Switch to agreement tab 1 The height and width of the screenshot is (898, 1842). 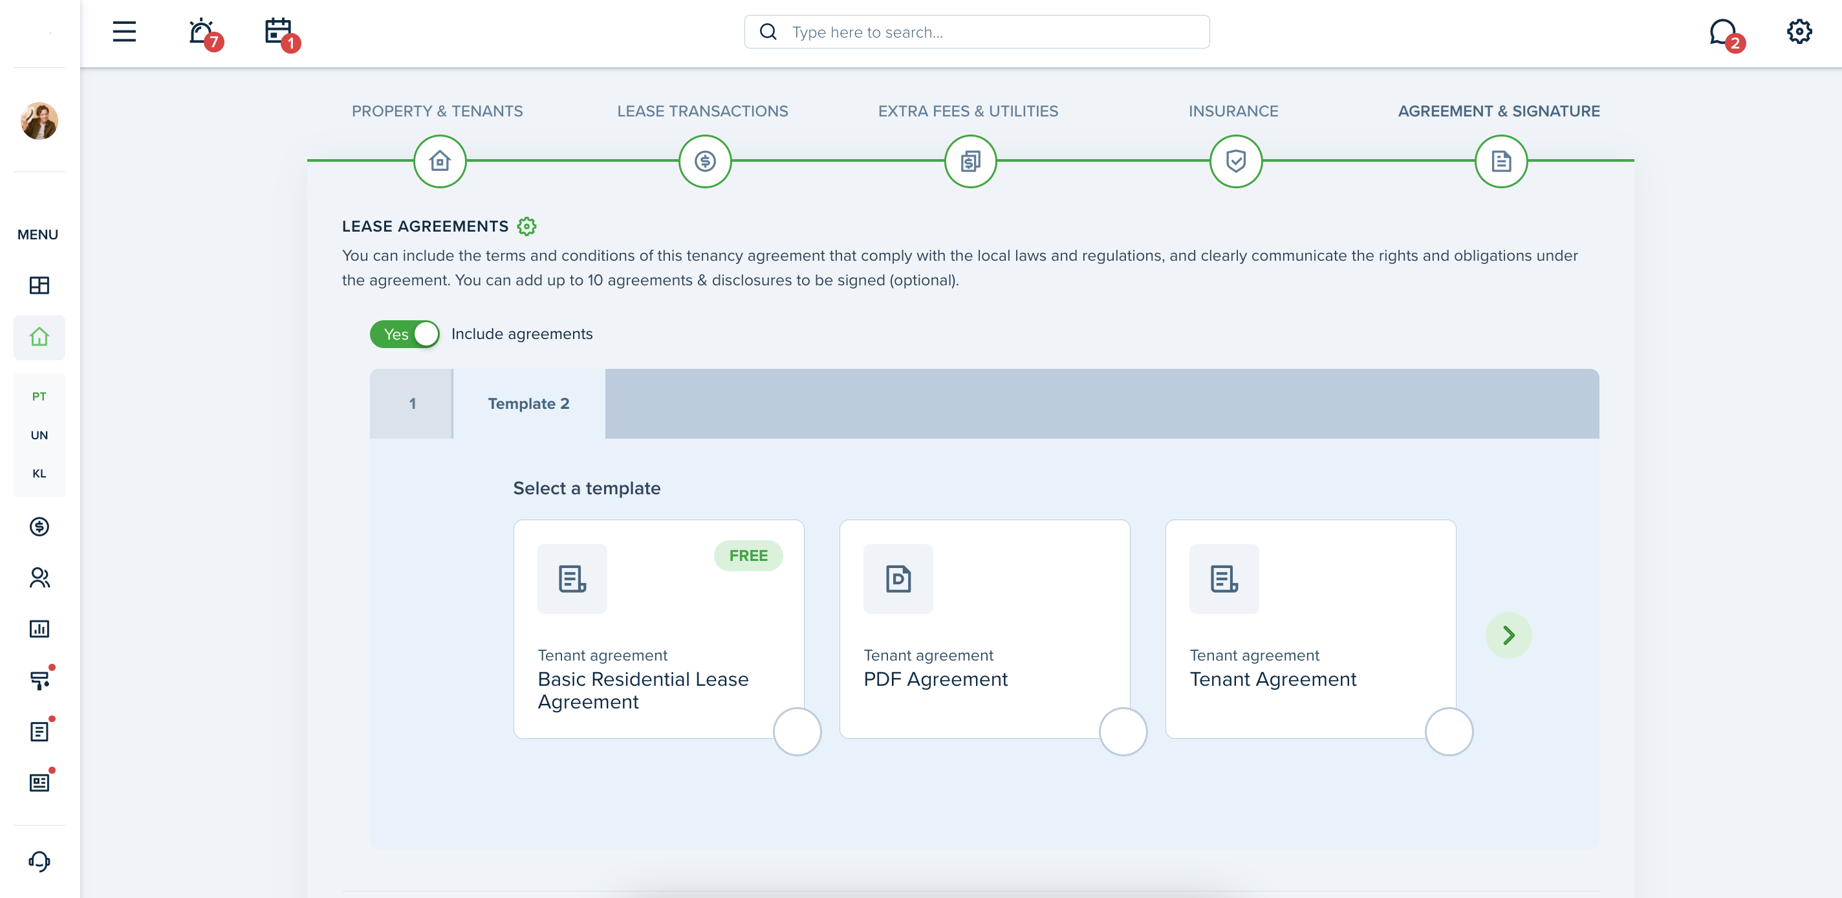411,404
